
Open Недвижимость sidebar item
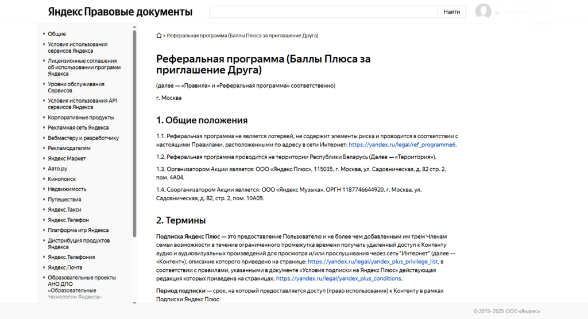point(67,189)
